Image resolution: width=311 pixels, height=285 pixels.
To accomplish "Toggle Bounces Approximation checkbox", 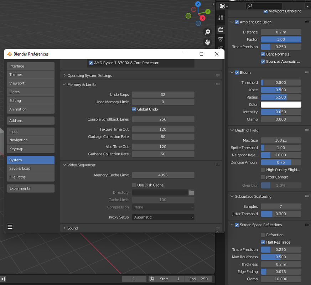I will point(263,62).
